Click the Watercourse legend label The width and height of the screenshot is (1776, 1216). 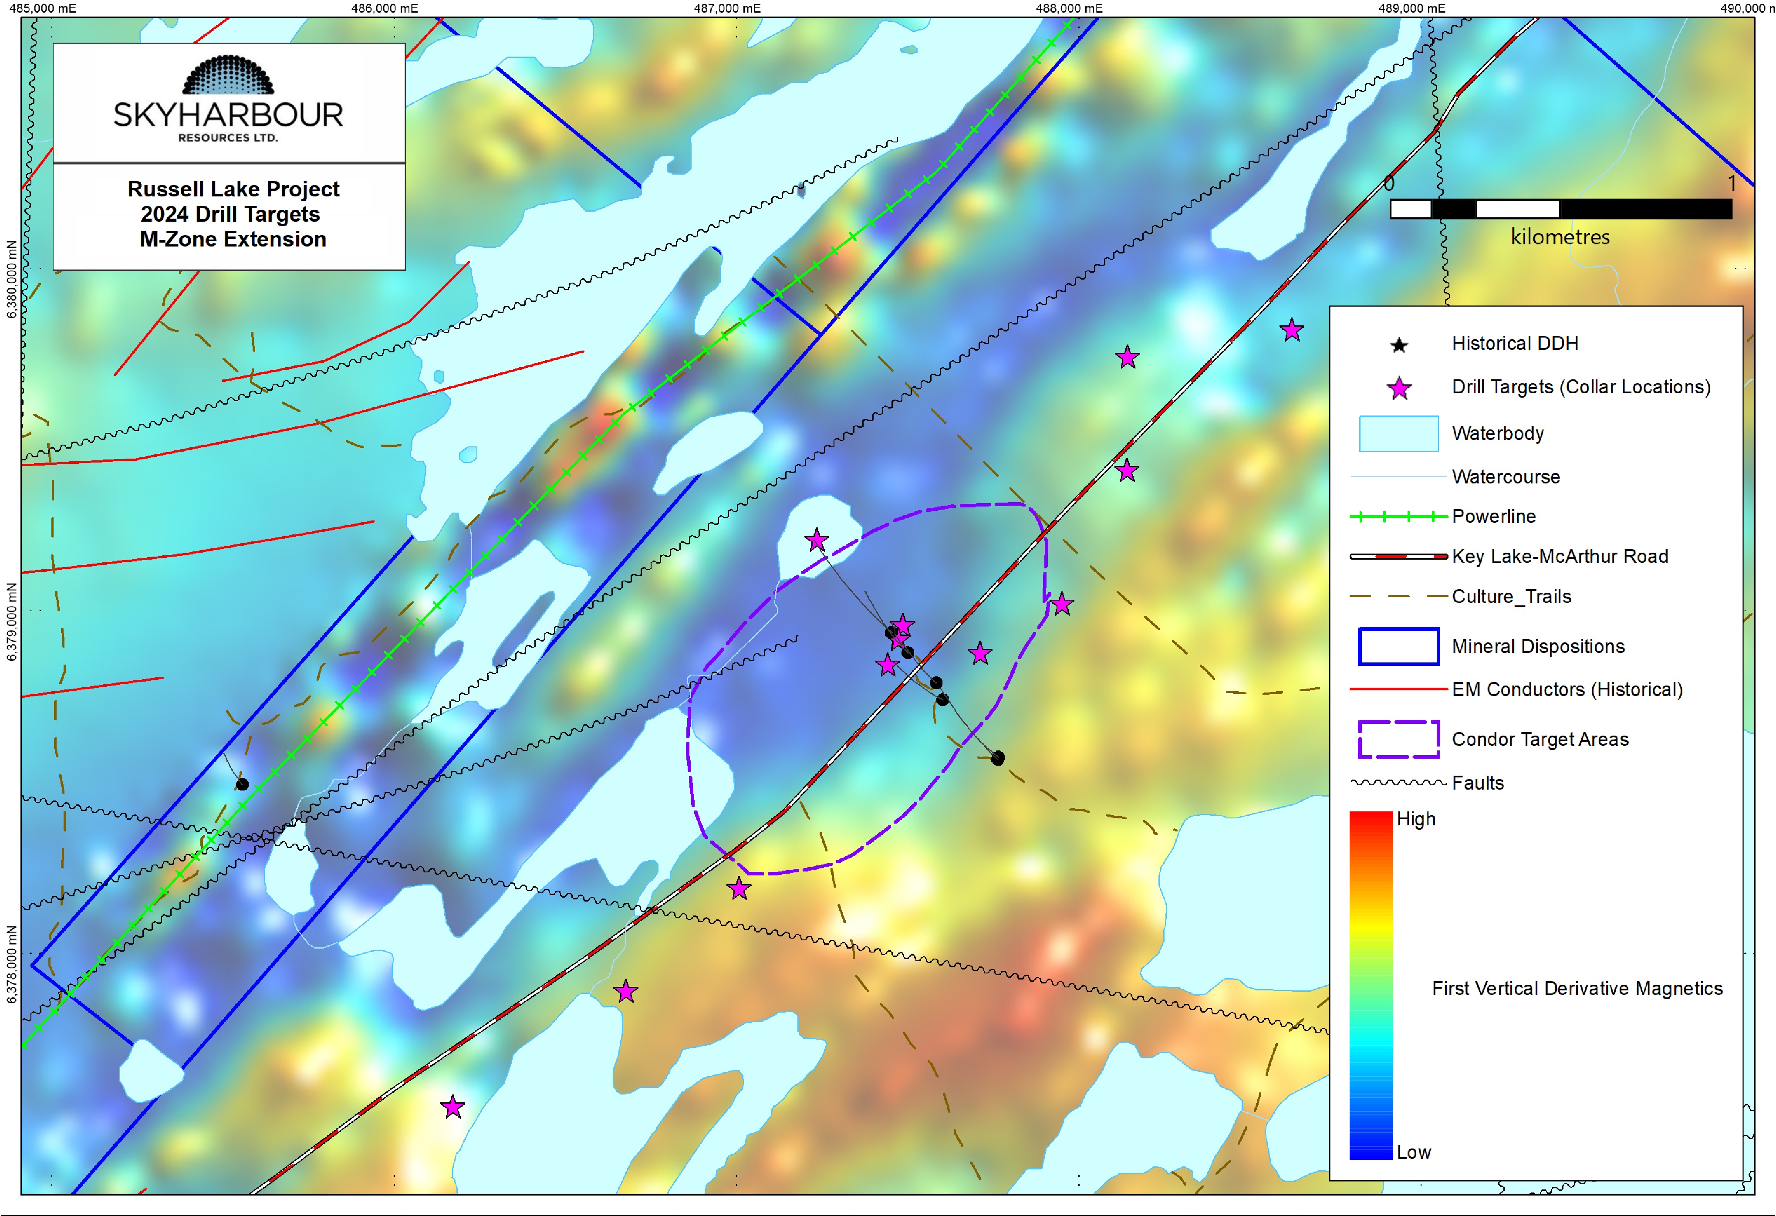coord(1506,477)
